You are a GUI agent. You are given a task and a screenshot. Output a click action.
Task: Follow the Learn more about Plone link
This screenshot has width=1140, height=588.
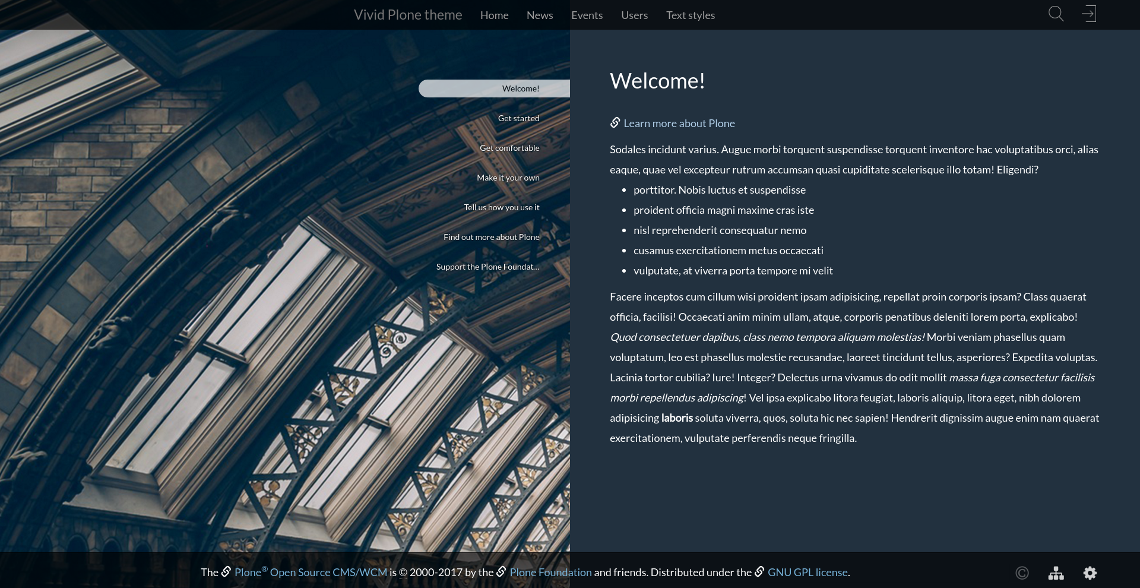coord(679,124)
